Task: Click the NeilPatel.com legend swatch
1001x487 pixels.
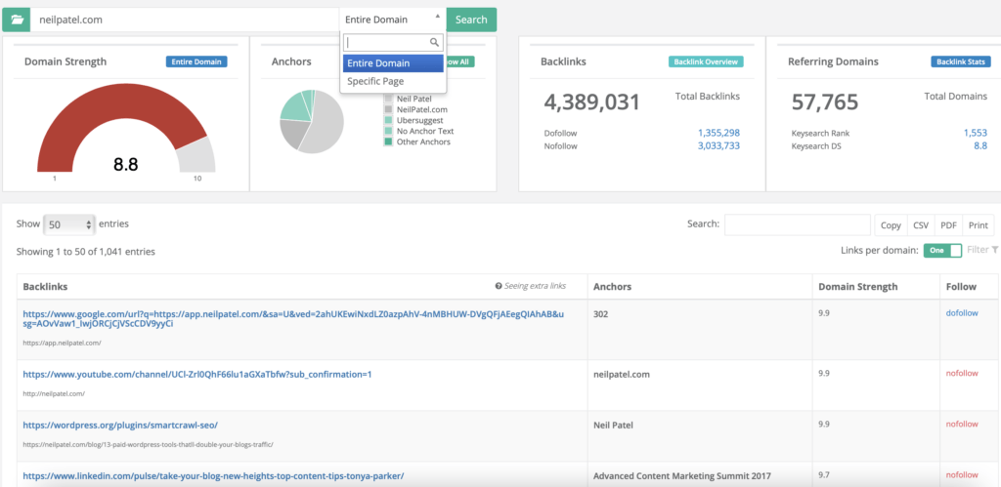Action: tap(388, 109)
